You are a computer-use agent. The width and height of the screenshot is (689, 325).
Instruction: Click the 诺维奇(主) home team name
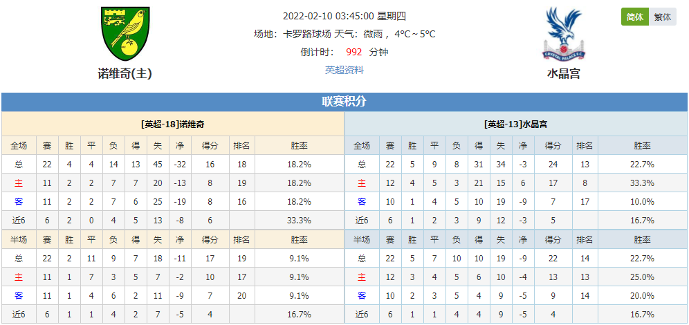click(x=125, y=74)
